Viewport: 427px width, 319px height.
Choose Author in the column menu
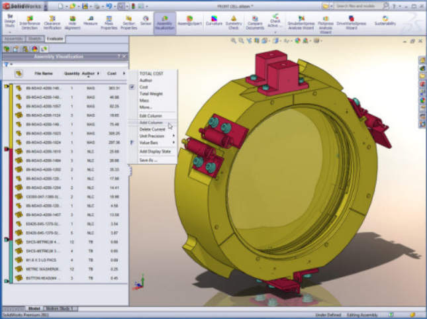[146, 80]
